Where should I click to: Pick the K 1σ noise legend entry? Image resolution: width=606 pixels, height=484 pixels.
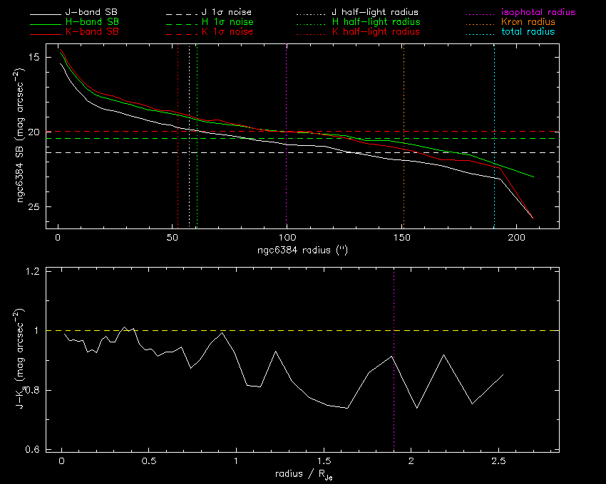pyautogui.click(x=227, y=32)
